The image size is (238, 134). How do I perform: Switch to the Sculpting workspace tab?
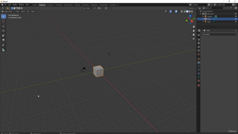50,5
